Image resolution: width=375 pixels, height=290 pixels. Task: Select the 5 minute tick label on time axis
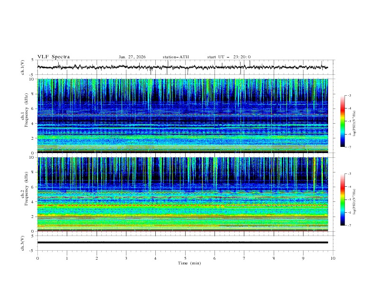[x=185, y=258]
